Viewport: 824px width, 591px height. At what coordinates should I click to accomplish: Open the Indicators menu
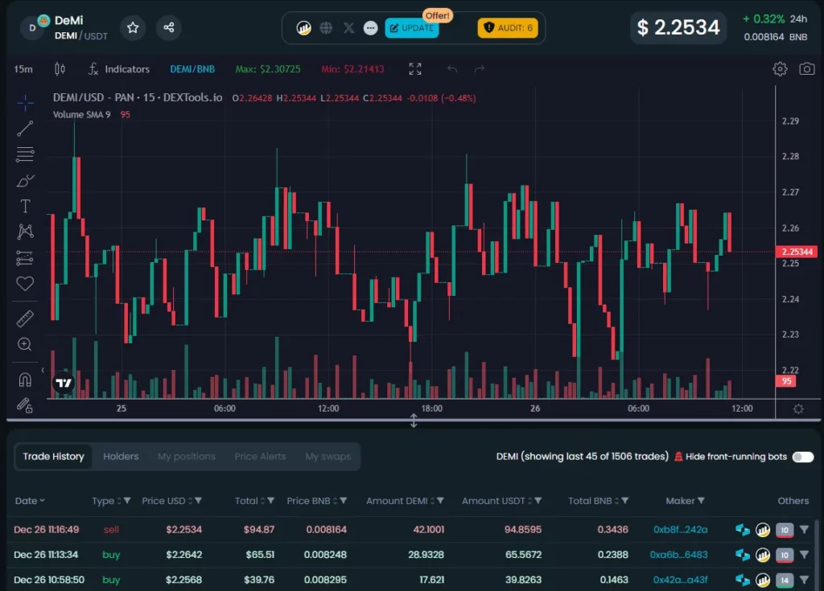coord(119,69)
